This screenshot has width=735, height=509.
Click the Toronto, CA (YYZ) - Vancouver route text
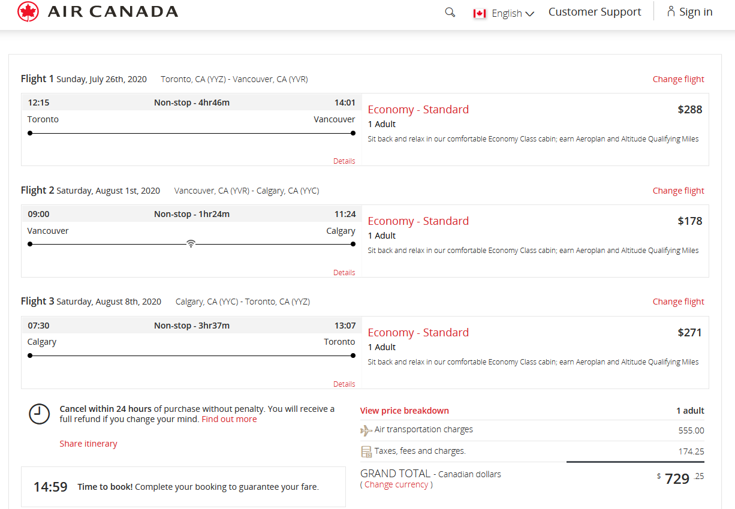coord(234,79)
